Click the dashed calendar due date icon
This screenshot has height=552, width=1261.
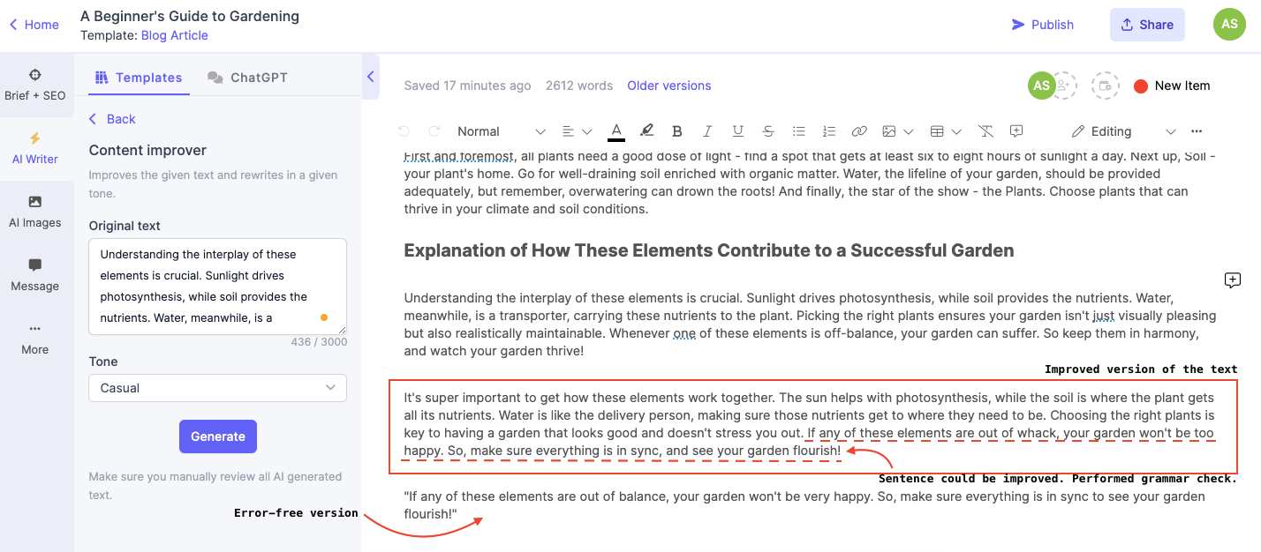(1105, 86)
